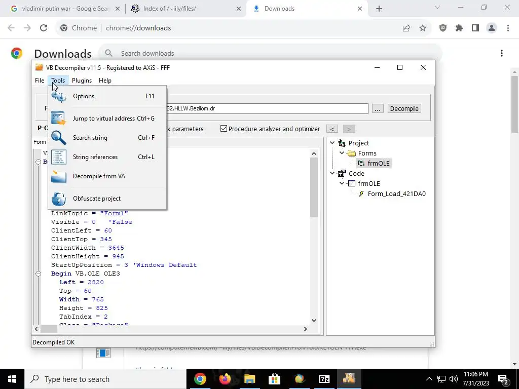Select frmOLE form under Forms
Image resolution: width=519 pixels, height=389 pixels.
(x=378, y=163)
